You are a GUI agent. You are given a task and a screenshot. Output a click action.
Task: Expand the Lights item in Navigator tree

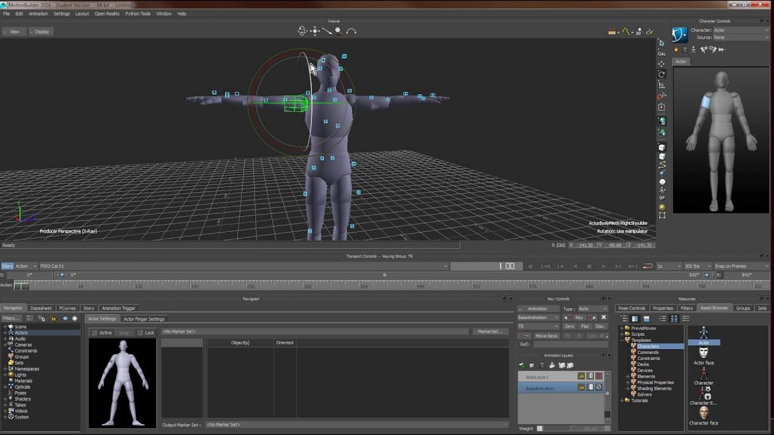click(x=6, y=375)
